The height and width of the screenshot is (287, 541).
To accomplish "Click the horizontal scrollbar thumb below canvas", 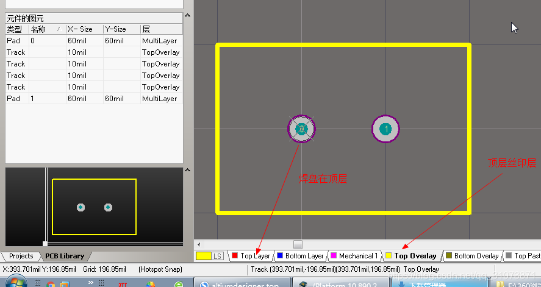I will pyautogui.click(x=298, y=245).
